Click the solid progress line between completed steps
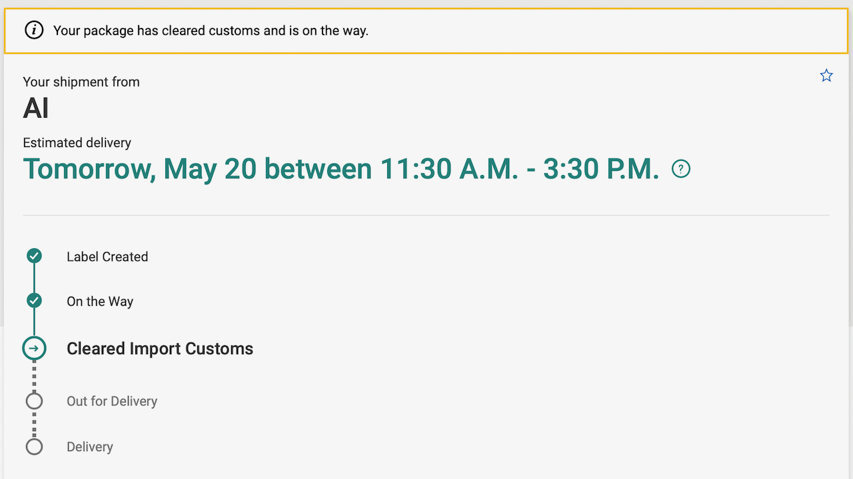 pos(34,279)
